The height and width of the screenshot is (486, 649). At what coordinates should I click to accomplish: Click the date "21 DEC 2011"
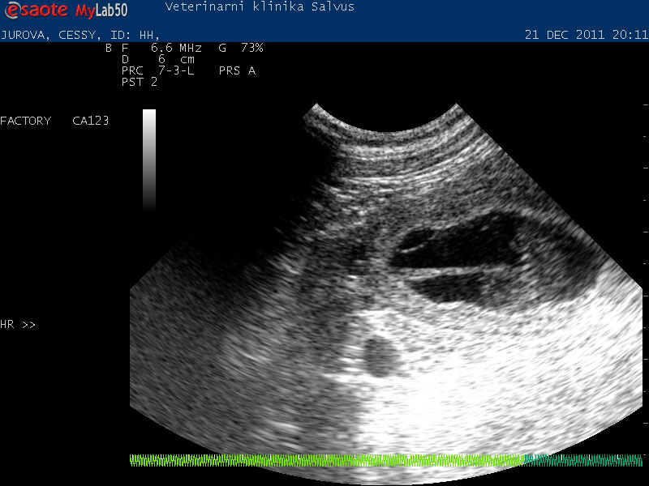tap(565, 35)
